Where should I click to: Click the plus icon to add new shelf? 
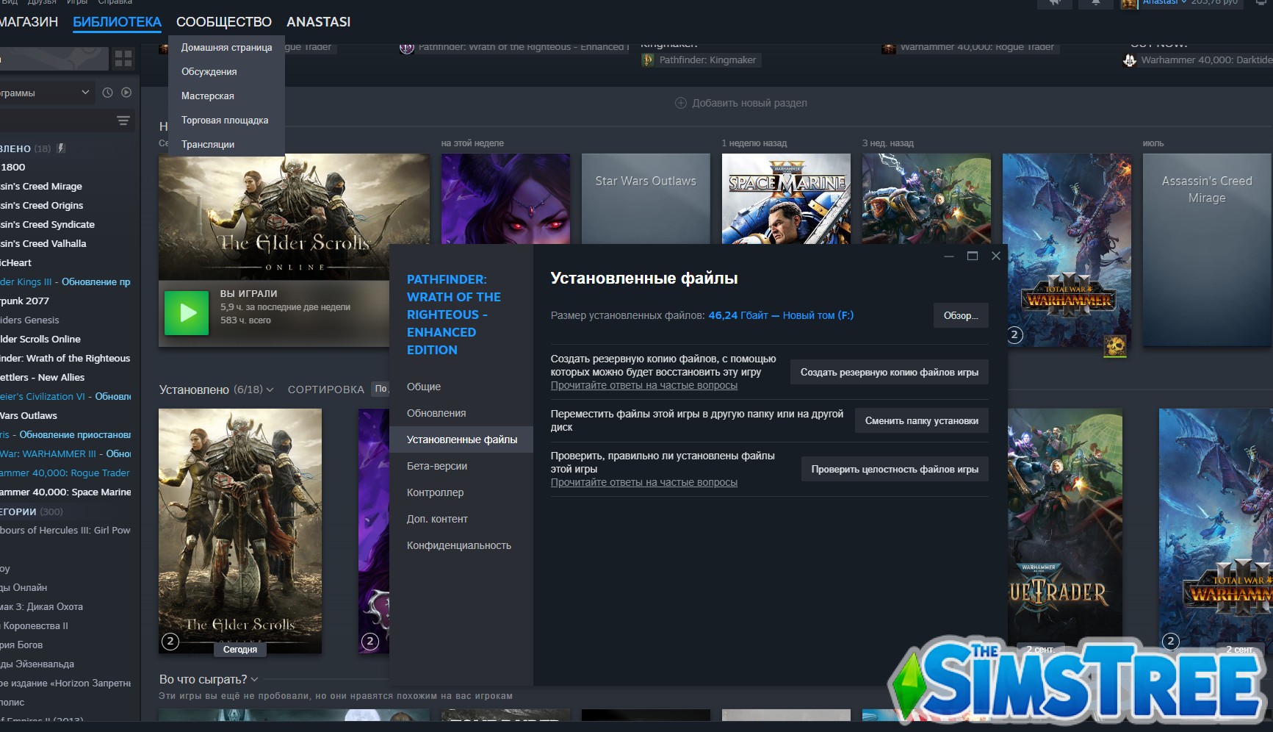pyautogui.click(x=680, y=103)
